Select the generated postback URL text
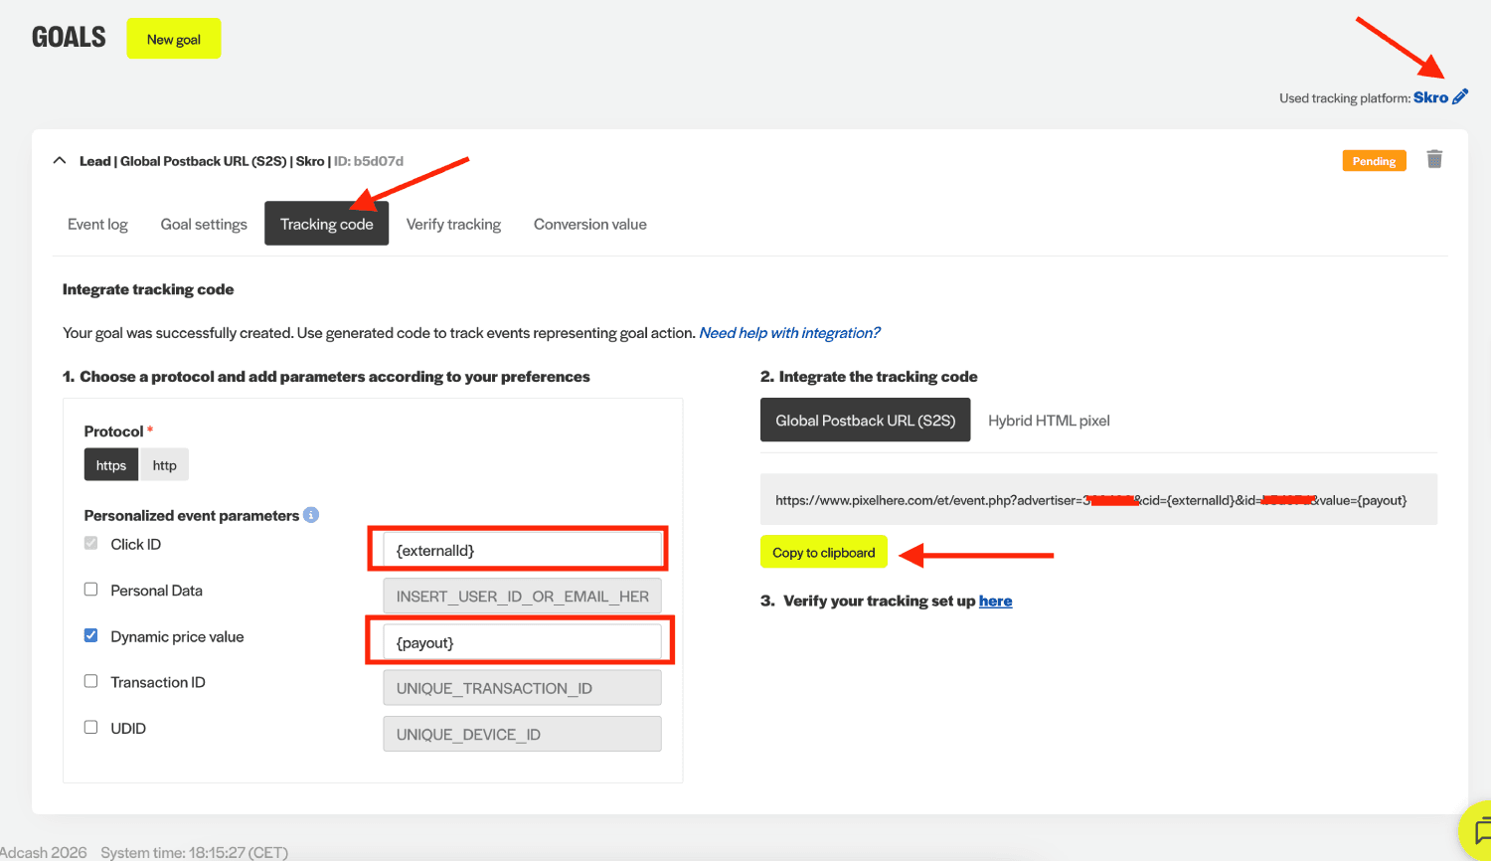This screenshot has width=1491, height=861. point(1090,500)
